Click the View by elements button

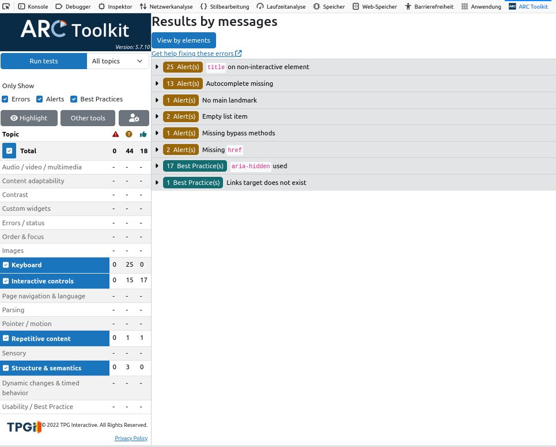(x=183, y=40)
